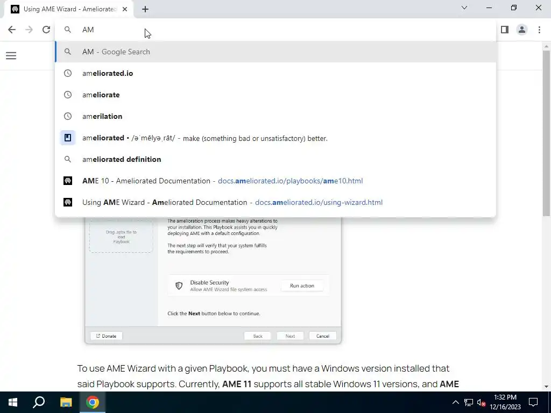
Task: Select the ameliorate history suggestion
Action: (275, 95)
